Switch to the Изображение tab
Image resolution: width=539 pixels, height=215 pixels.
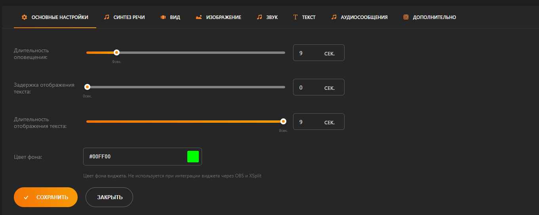click(x=223, y=17)
